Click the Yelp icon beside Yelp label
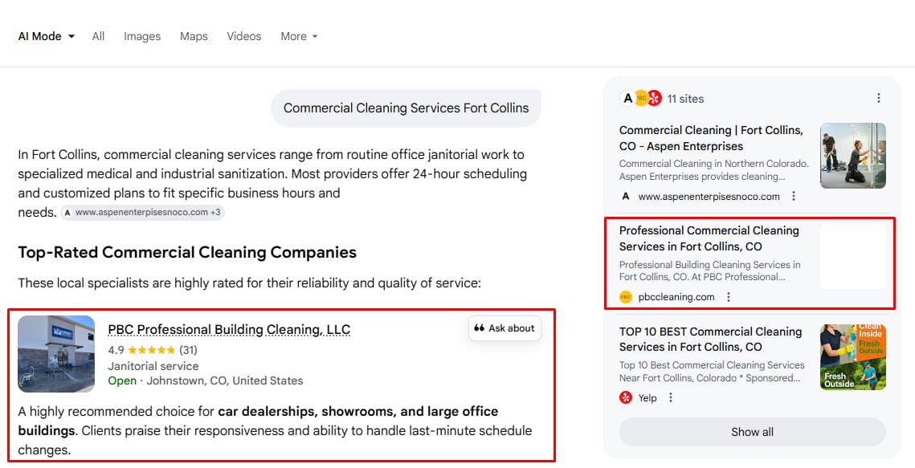This screenshot has width=915, height=468. click(626, 397)
